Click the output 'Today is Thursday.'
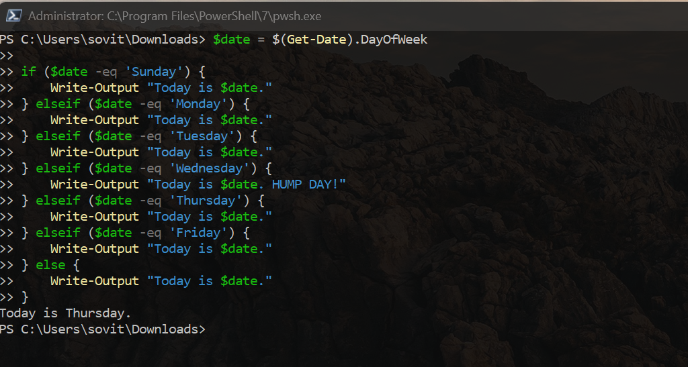Viewport: 688px width, 367px height. point(65,313)
